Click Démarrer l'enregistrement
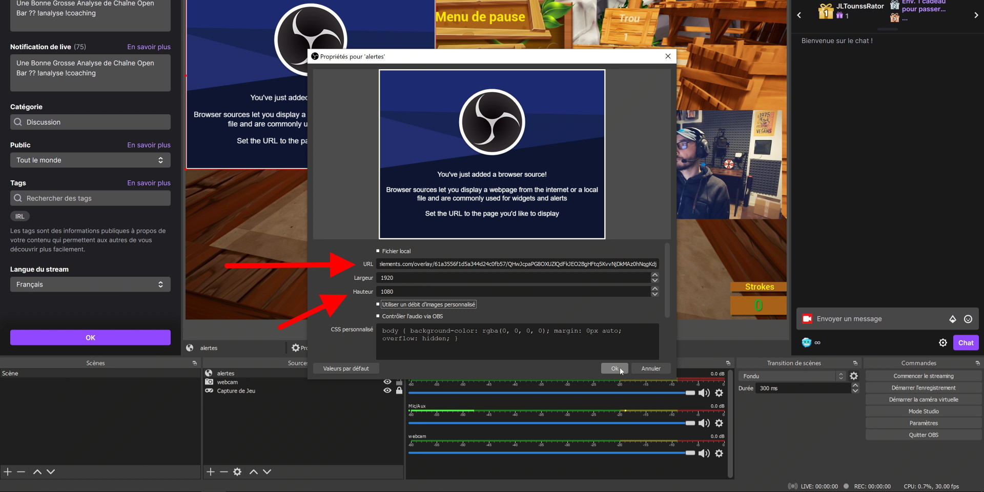984x492 pixels. tap(924, 388)
